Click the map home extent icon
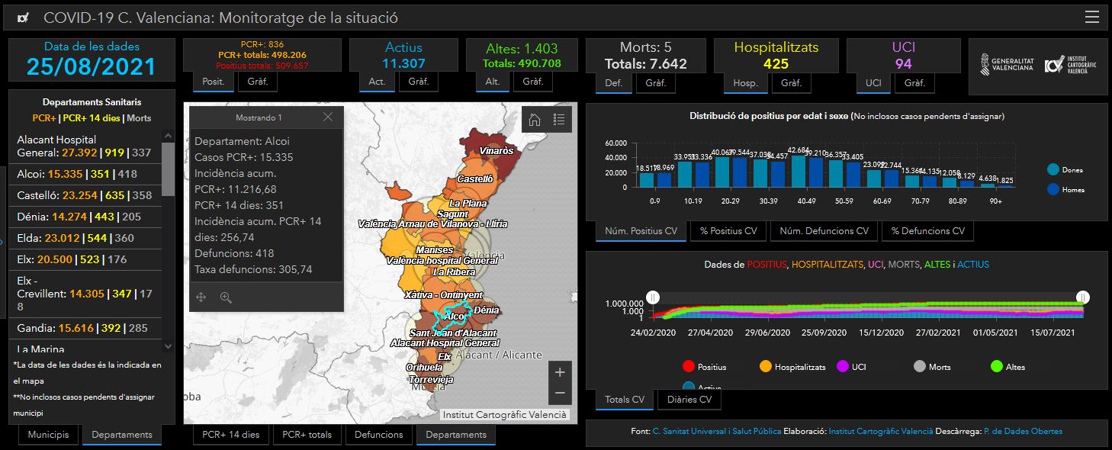The image size is (1112, 450). [x=535, y=119]
